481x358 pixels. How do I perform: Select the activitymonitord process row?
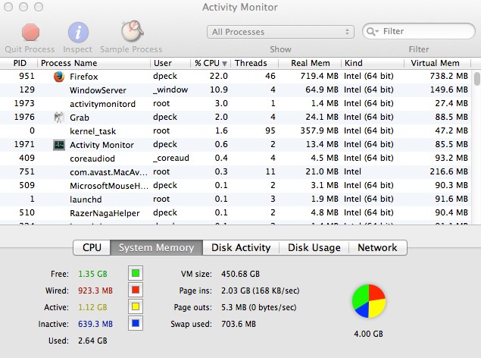[236, 103]
